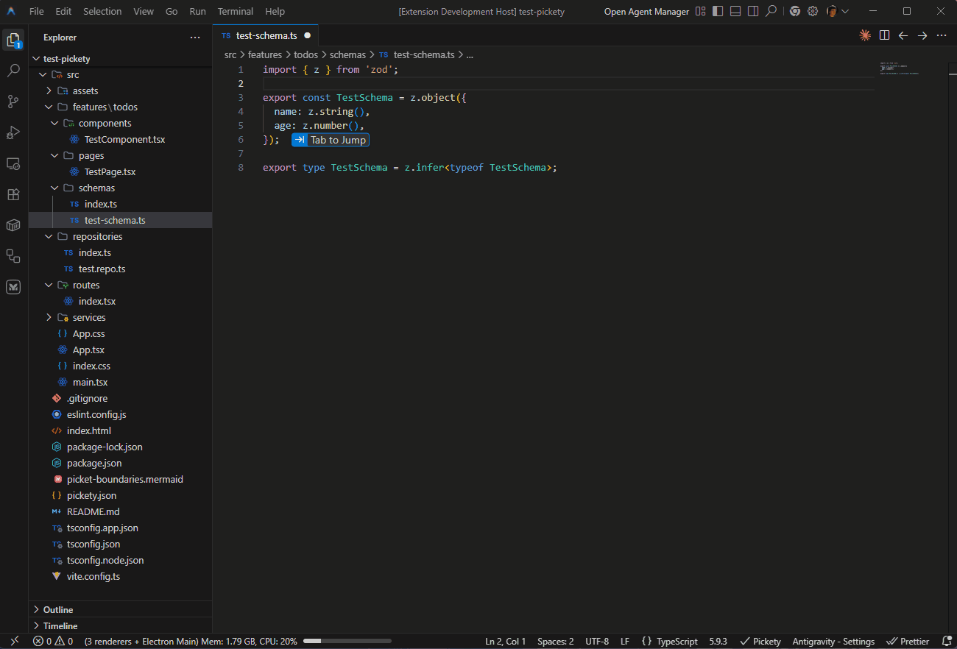Split the editor to the right
This screenshot has width=957, height=649.
[x=884, y=35]
